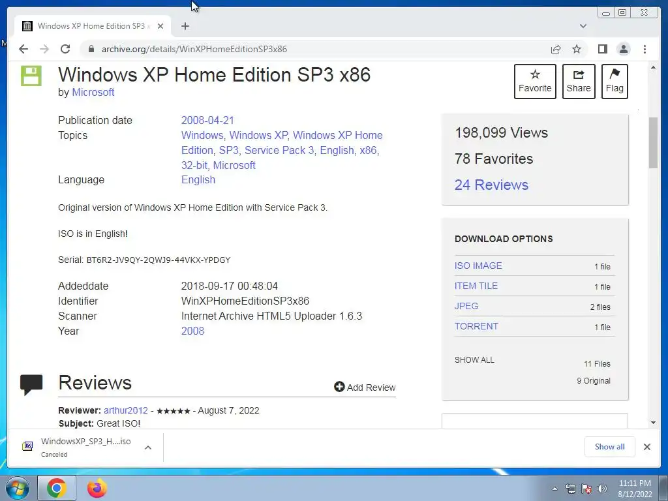Select the TORRENT download option

pos(476,326)
